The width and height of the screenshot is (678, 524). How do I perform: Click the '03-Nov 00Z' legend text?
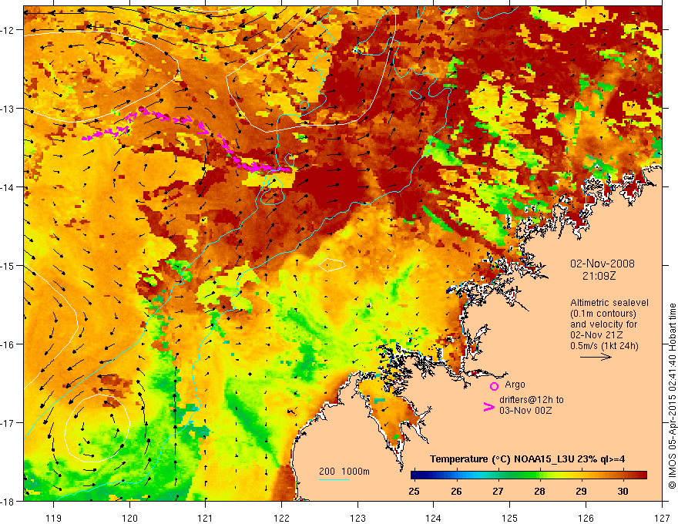525,411
